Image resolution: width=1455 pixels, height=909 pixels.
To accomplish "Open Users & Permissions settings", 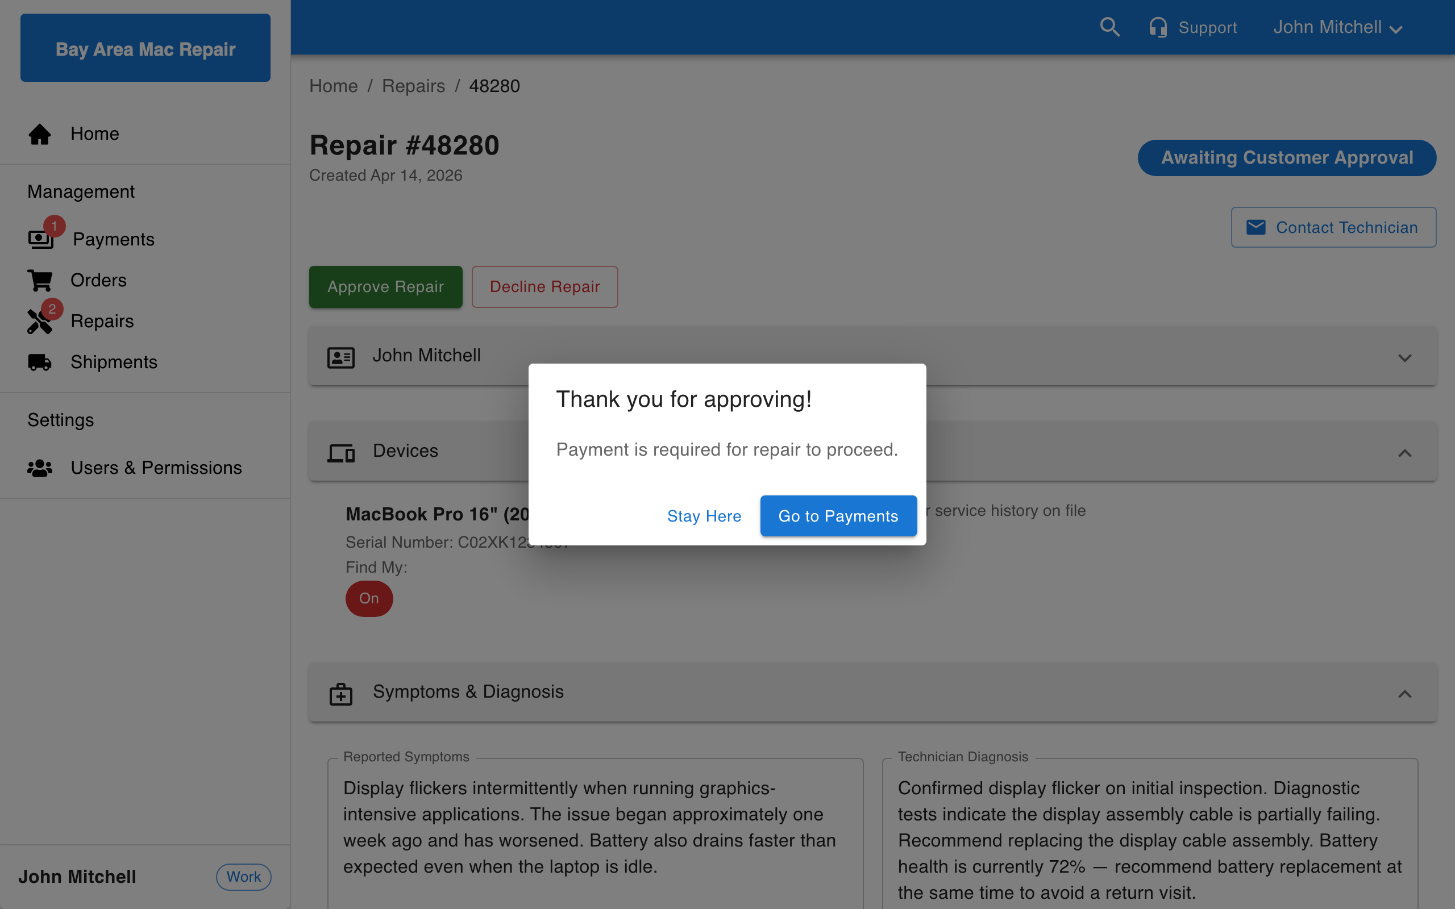I will pyautogui.click(x=156, y=468).
